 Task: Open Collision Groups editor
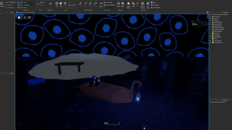pyautogui.click(x=143, y=5)
